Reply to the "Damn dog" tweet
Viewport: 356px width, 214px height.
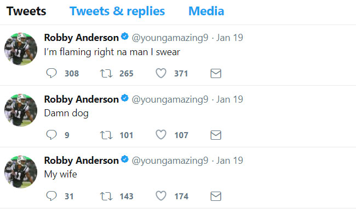[51, 135]
